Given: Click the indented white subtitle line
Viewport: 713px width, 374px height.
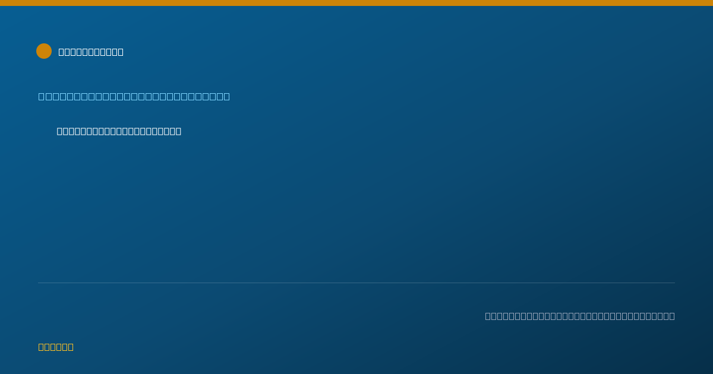Looking at the screenshot, I should [119, 131].
